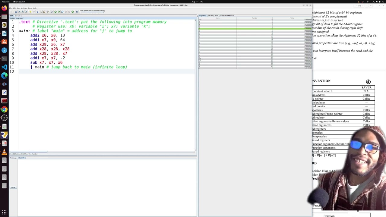Image resolution: width=386 pixels, height=217 pixels.
Task: Undo last edit using toolbar icon
Action: [30, 12]
